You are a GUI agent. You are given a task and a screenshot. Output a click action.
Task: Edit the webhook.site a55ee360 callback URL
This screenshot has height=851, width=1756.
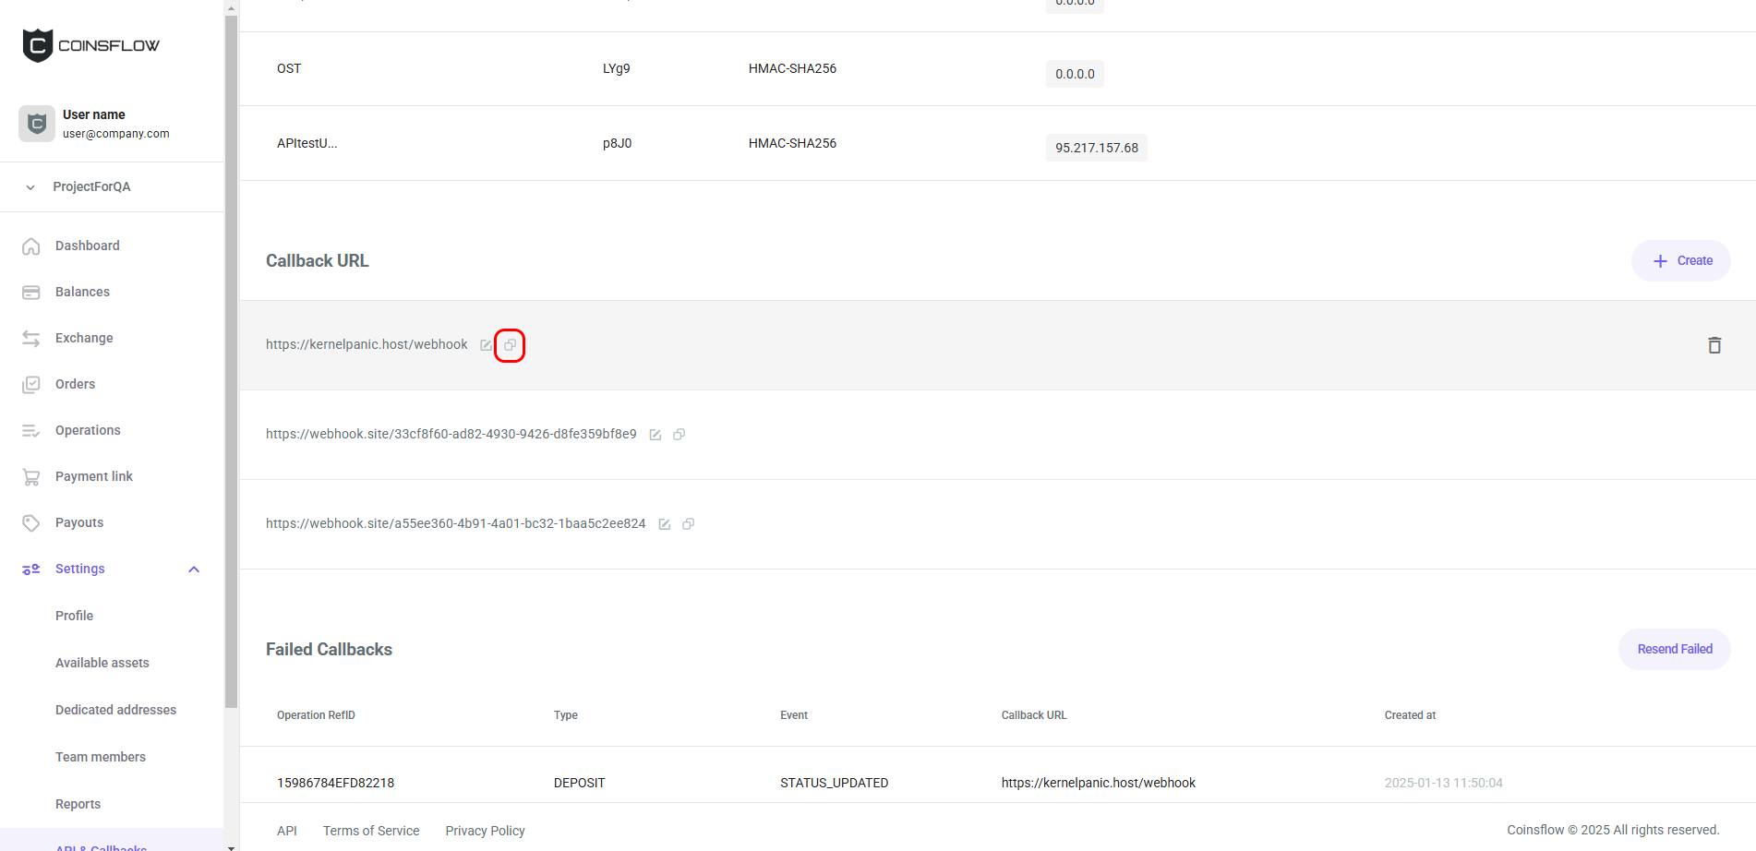click(665, 524)
